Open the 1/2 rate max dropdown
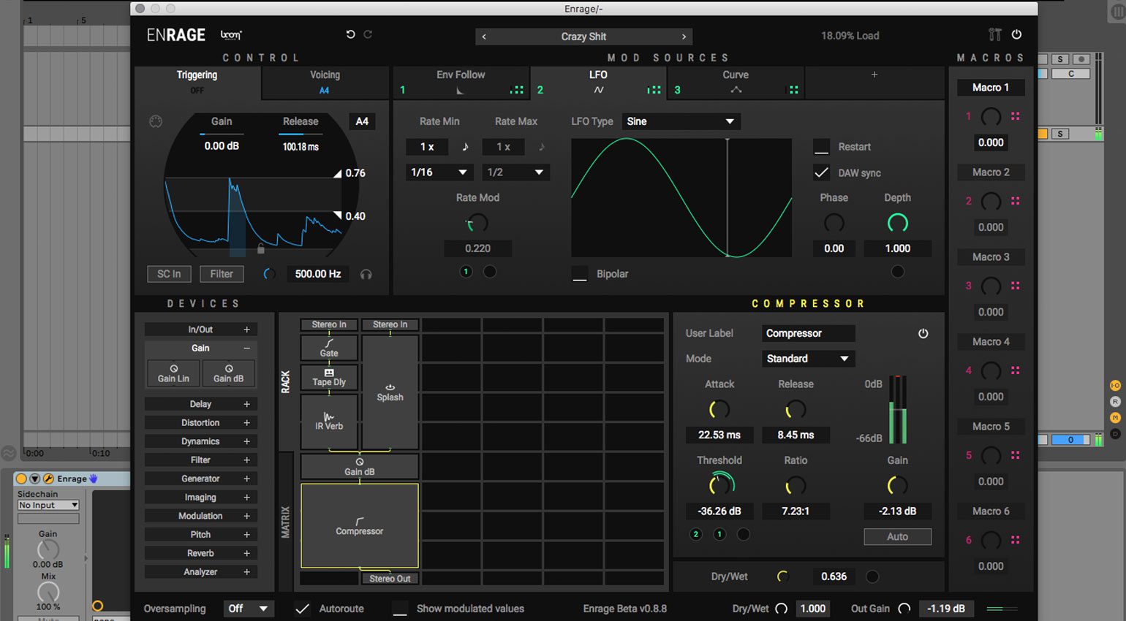 pos(515,172)
